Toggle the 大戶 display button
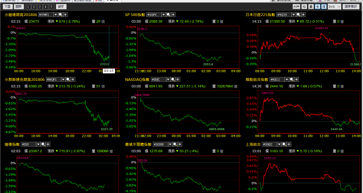 pyautogui.click(x=296, y=7)
